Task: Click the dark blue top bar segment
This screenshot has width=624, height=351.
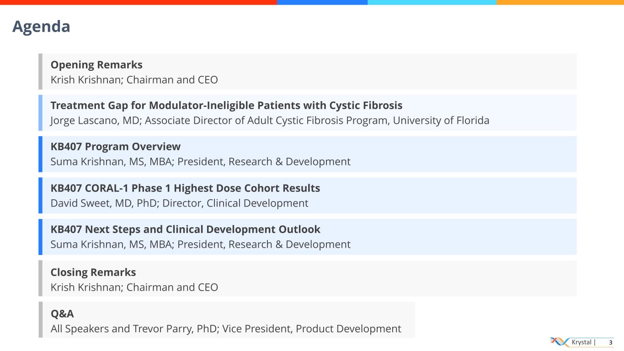Action: [322, 2]
